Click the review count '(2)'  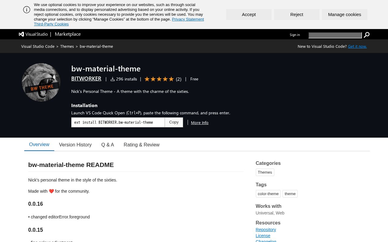pyautogui.click(x=179, y=79)
